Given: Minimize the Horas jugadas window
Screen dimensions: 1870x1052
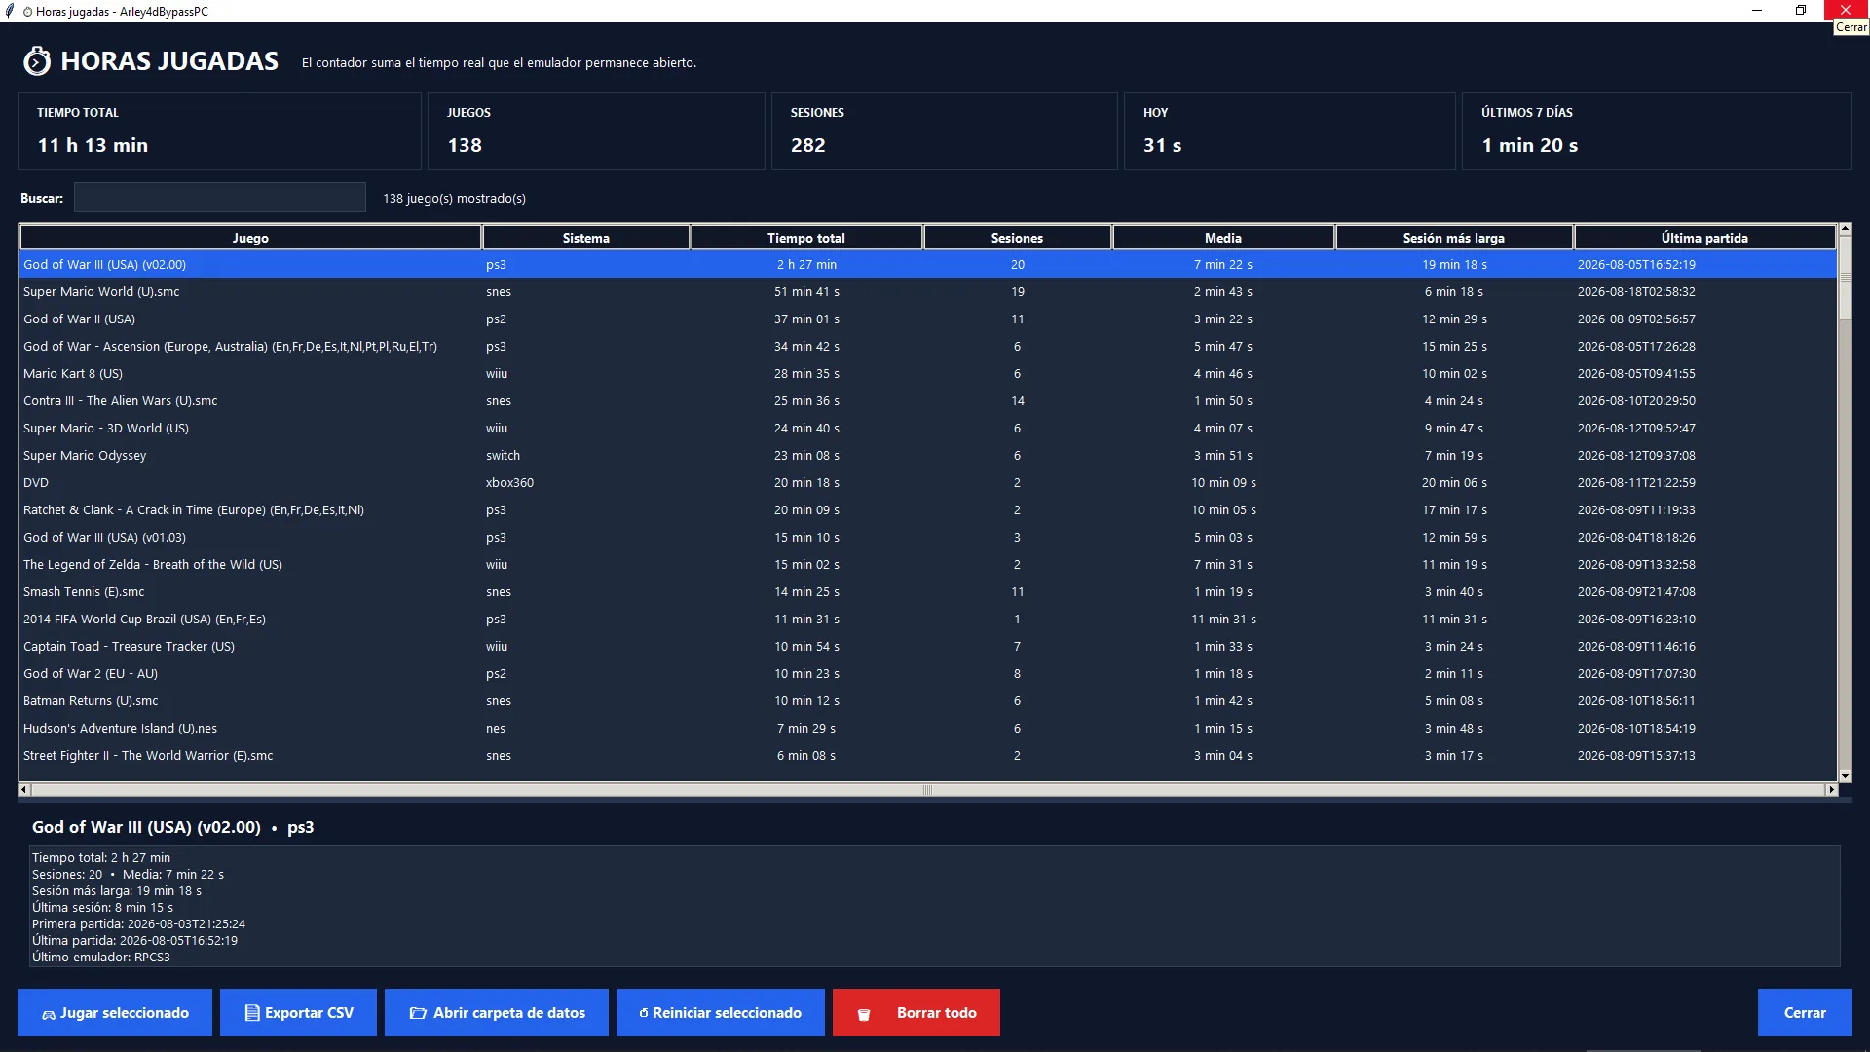Looking at the screenshot, I should click(x=1757, y=11).
